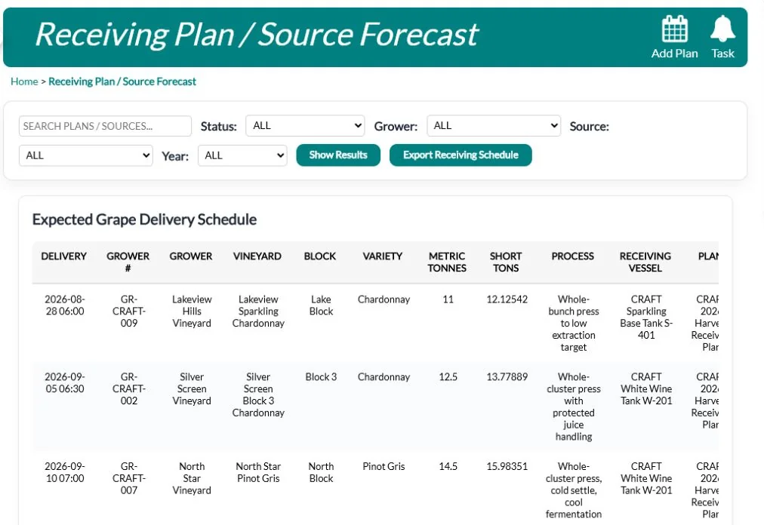764x525 pixels.
Task: Click grower number GR-CRAFT-002
Action: pyautogui.click(x=129, y=388)
